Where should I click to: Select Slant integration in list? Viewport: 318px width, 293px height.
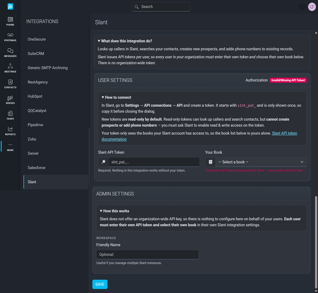click(x=56, y=182)
